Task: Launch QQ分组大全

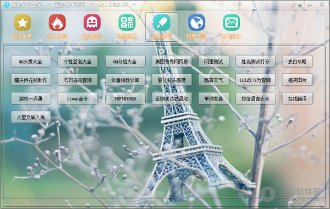Action: pos(125,62)
